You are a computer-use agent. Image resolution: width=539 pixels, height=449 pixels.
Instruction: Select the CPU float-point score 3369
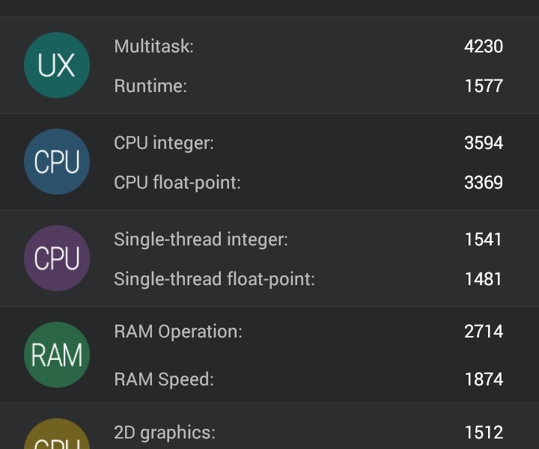click(x=484, y=183)
